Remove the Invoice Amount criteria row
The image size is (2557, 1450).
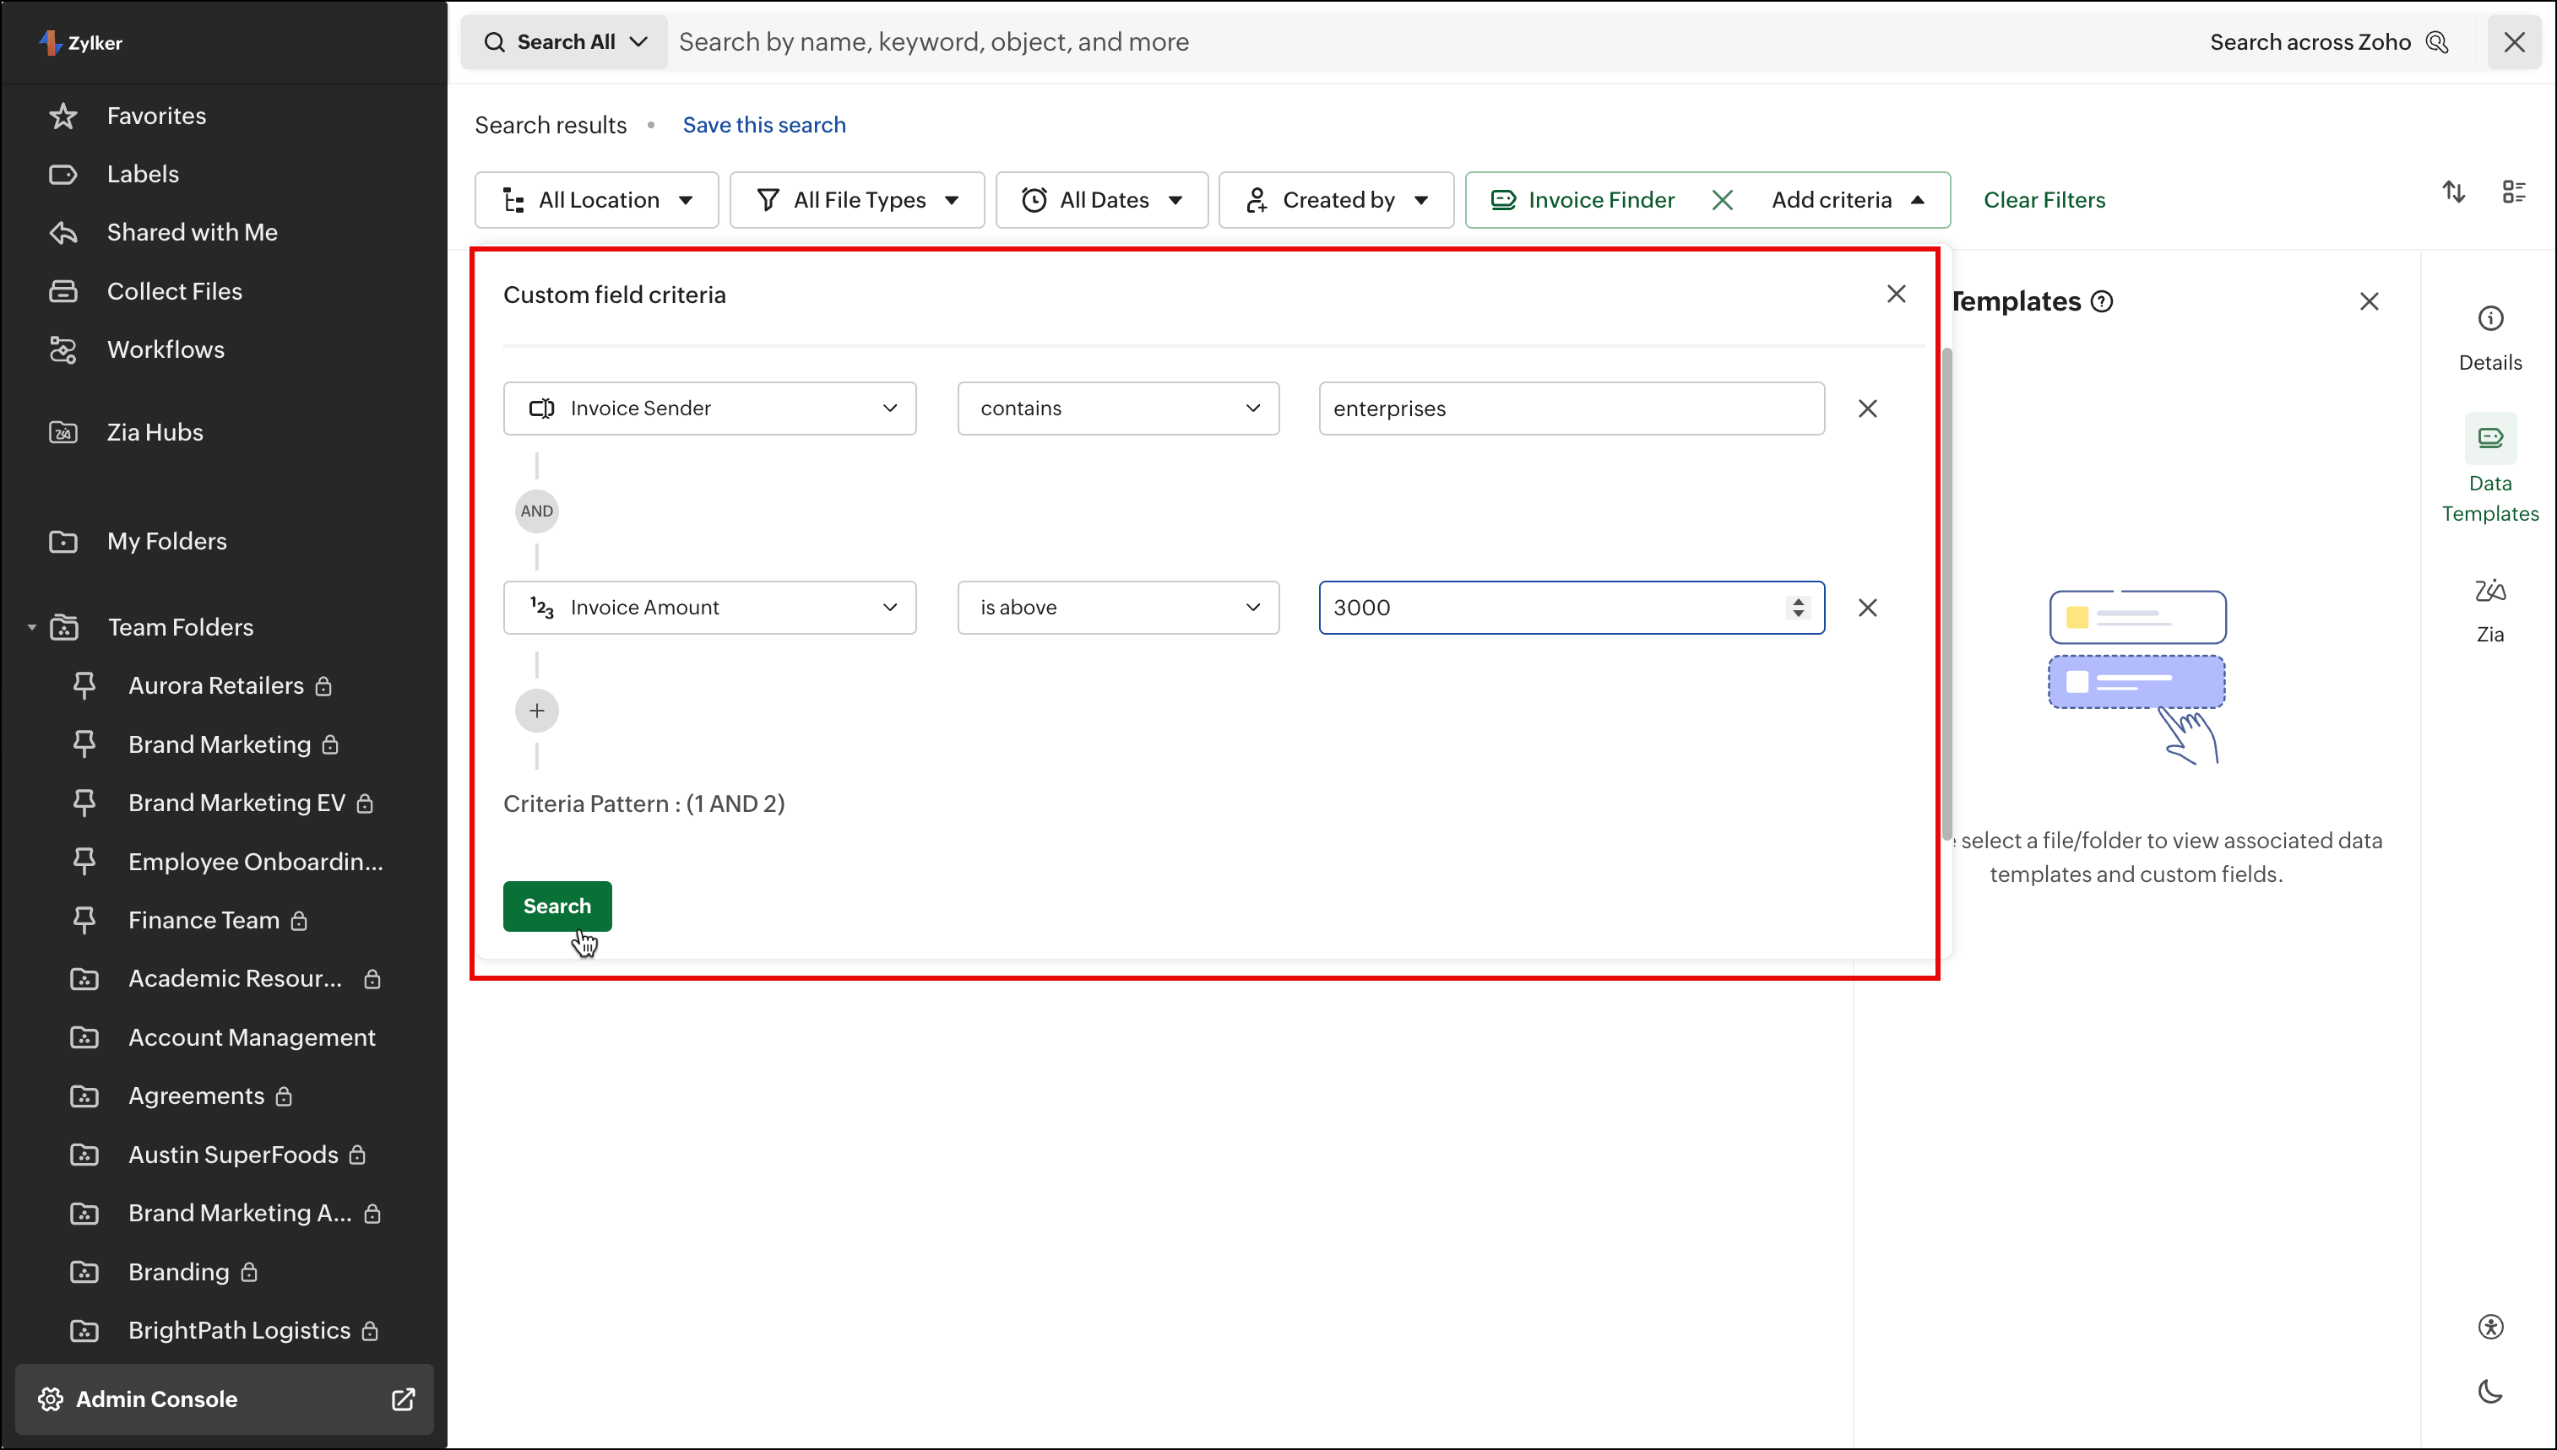[x=1867, y=608]
